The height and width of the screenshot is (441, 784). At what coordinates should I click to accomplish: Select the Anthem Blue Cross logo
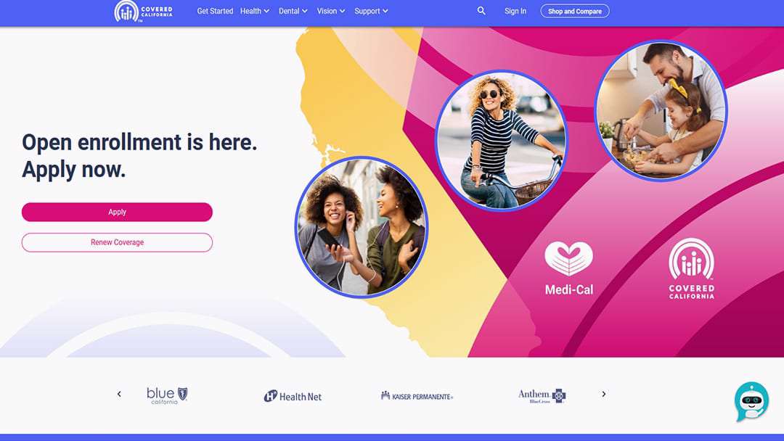click(x=542, y=396)
